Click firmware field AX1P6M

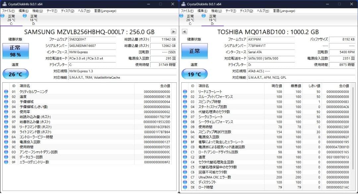pyautogui.click(x=271, y=39)
